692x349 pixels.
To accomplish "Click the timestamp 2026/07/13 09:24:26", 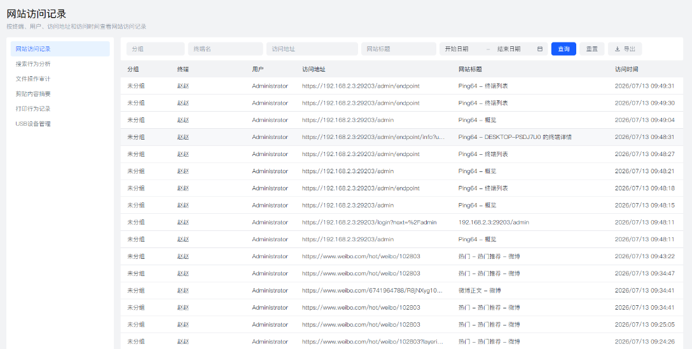I will coord(644,341).
